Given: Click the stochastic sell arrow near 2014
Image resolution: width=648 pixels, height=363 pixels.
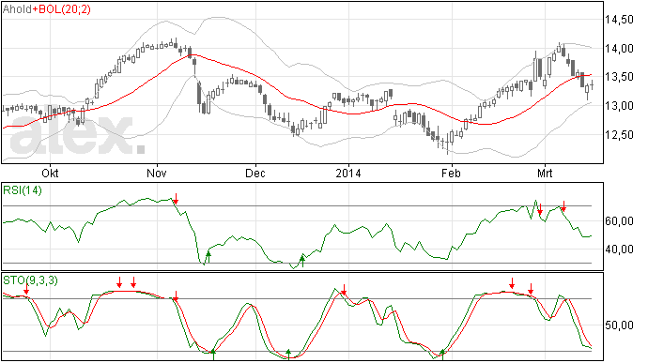Looking at the screenshot, I should coord(344,290).
